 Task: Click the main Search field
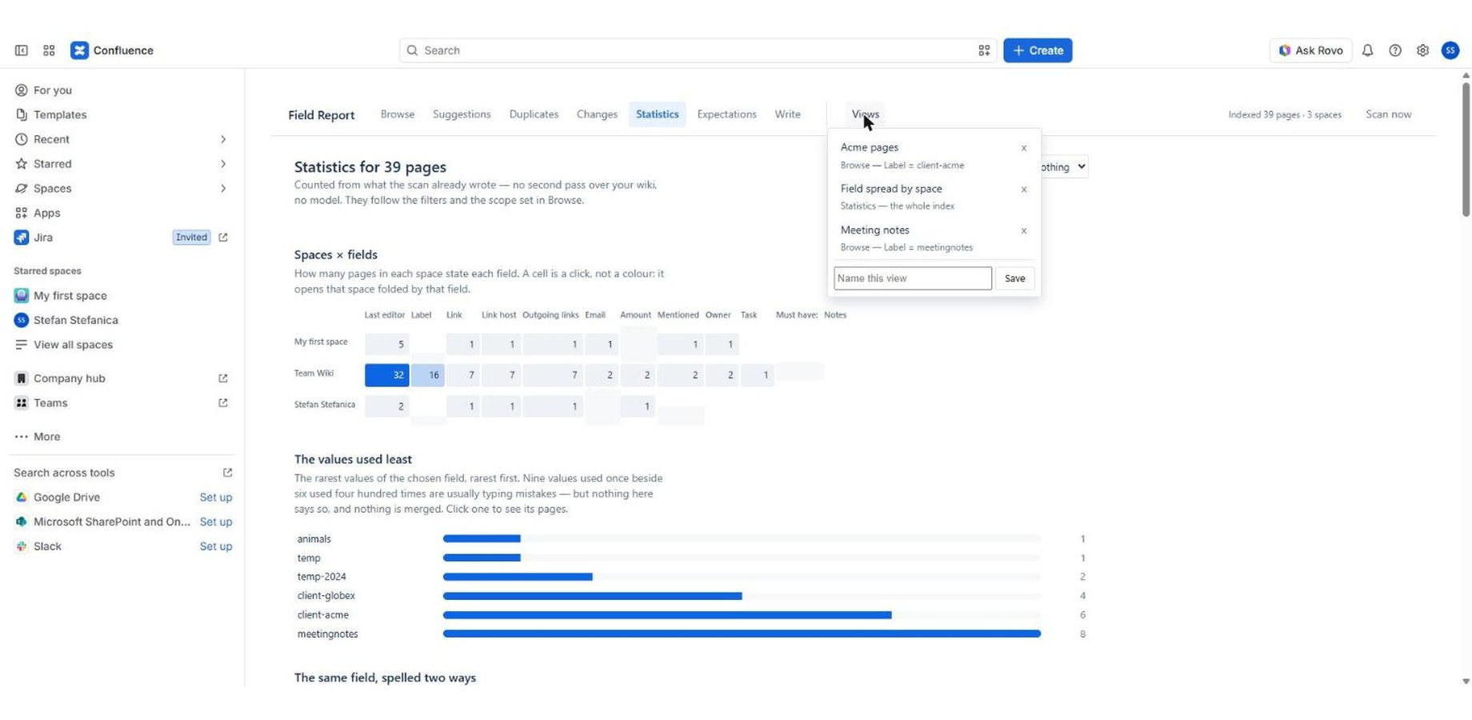coord(698,50)
